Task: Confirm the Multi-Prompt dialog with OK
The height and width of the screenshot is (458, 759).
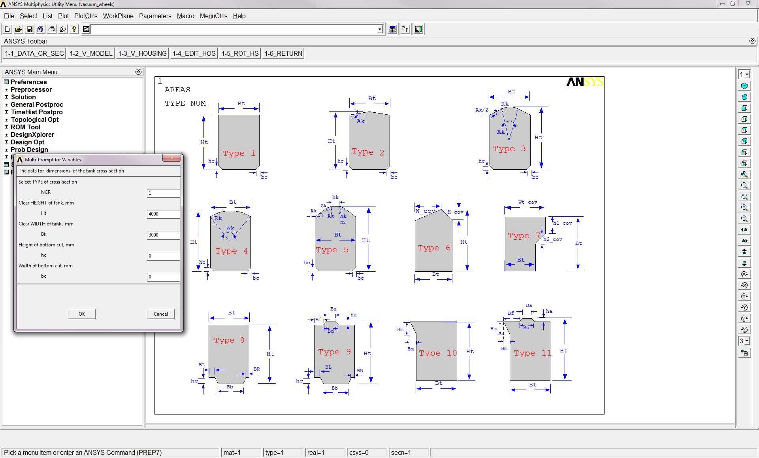Action: pyautogui.click(x=82, y=314)
